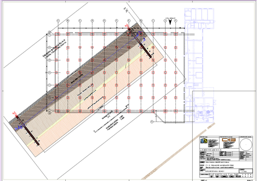Viewport: 257px width, 181px height.
Task: Select the rightmost grid axis bubble in top row
Action: click(175, 21)
